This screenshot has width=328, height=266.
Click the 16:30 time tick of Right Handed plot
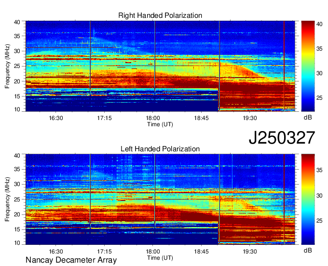pos(56,118)
